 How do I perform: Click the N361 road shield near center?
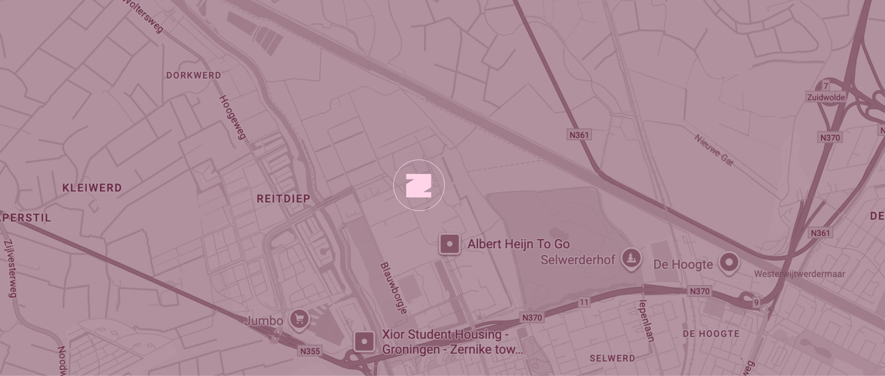click(579, 135)
